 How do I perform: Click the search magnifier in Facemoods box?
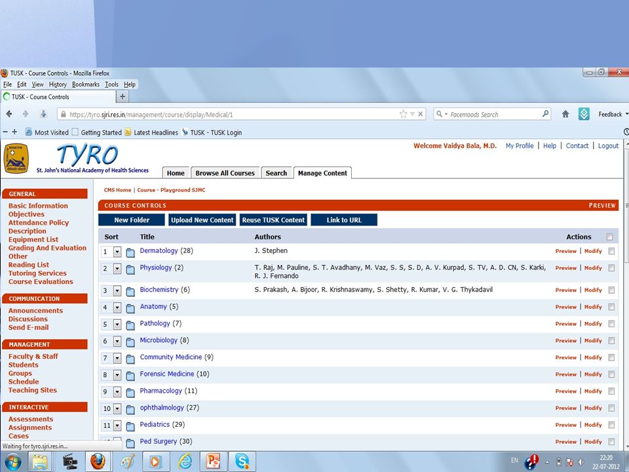(545, 114)
